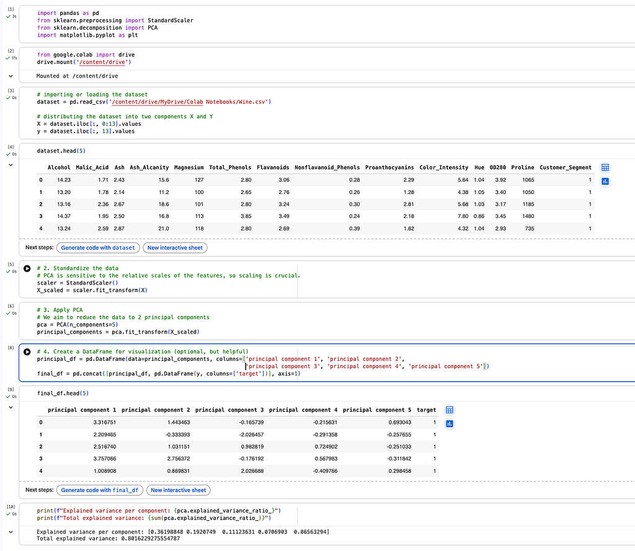Screen dimensions: 635x551
Task: Click the 'Nonflavanoid_Phenols' column header
Action: coord(327,167)
